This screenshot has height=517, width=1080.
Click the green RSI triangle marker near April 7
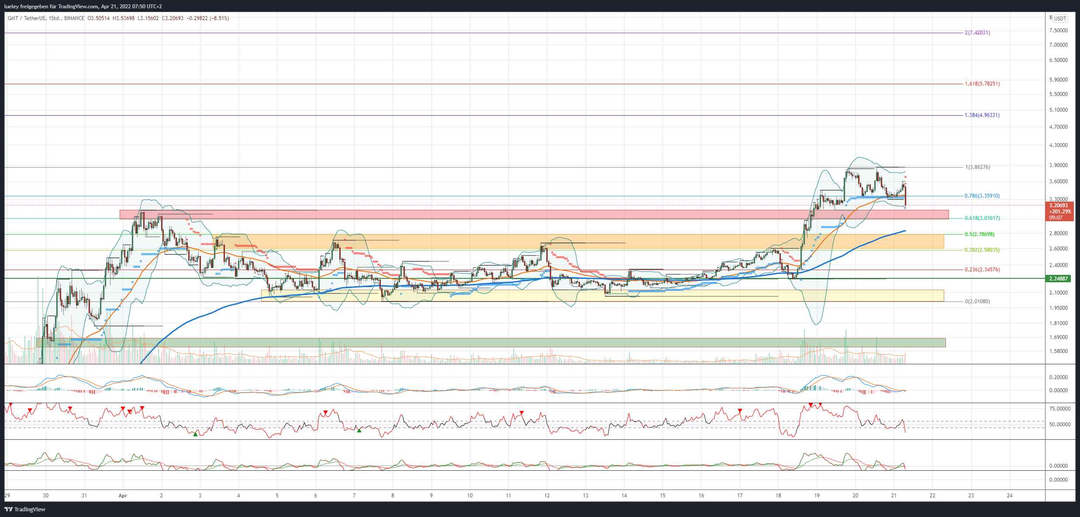[359, 431]
